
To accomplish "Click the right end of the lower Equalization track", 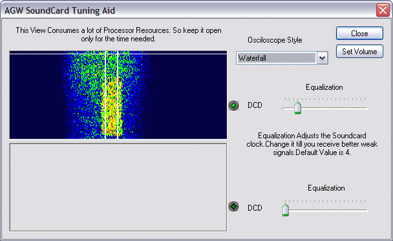I will (366, 210).
